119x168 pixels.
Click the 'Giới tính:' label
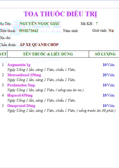click(x=100, y=31)
